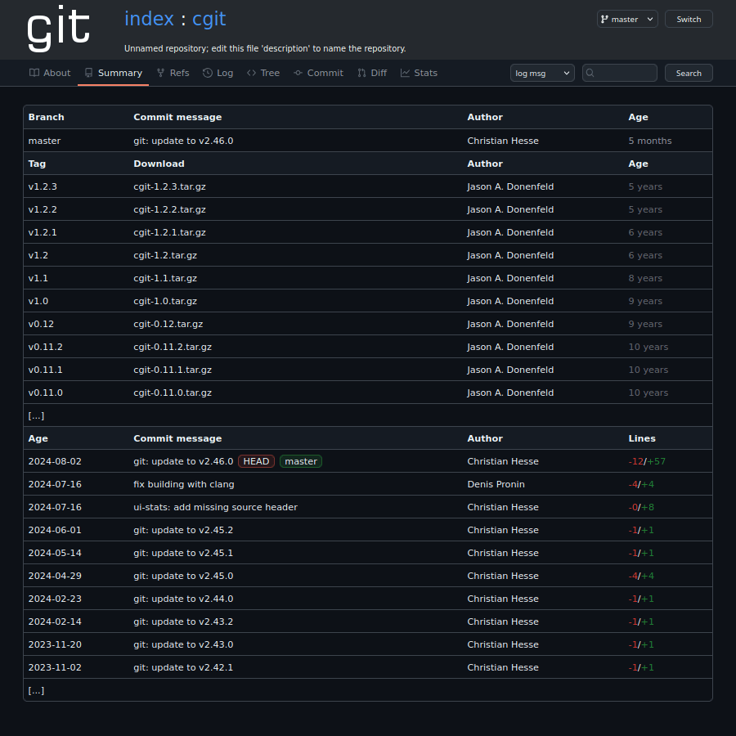This screenshot has height=736, width=736.
Task: Open the master branch link in table
Action: click(x=45, y=141)
